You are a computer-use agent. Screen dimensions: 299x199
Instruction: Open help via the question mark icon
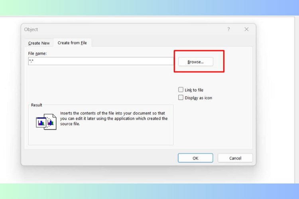[228, 29]
